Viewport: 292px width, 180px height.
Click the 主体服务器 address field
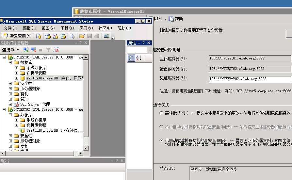(250, 58)
